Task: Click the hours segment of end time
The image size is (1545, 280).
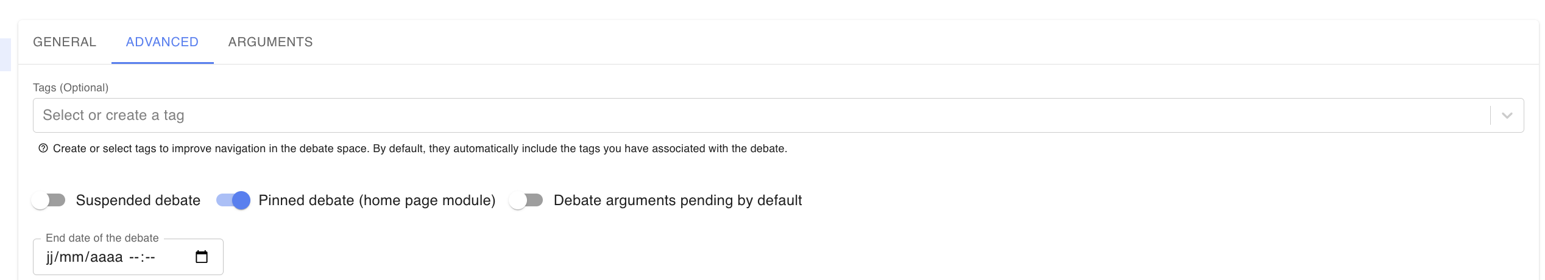Action: (133, 257)
